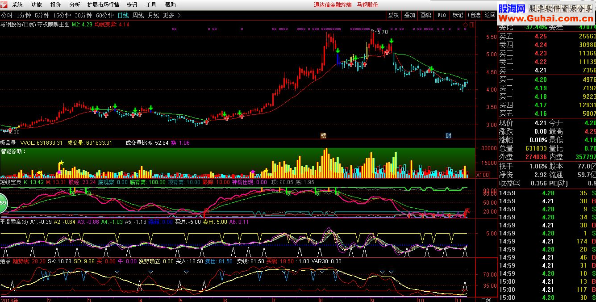Click the 均线变异: 4.14 value
Image resolution: width=596 pixels, height=302 pixels.
pos(112,25)
